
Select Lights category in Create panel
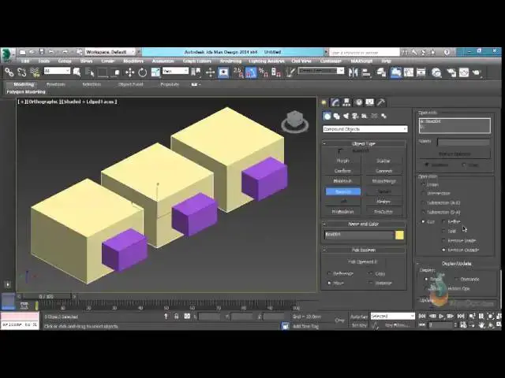(346, 116)
